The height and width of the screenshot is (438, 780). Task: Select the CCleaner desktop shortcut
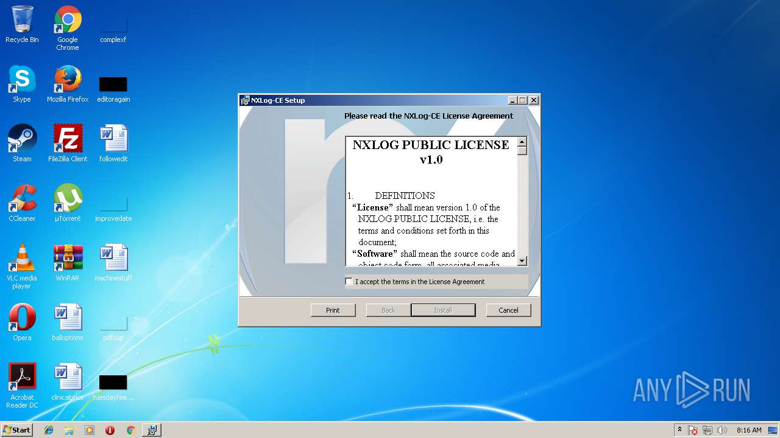point(22,204)
